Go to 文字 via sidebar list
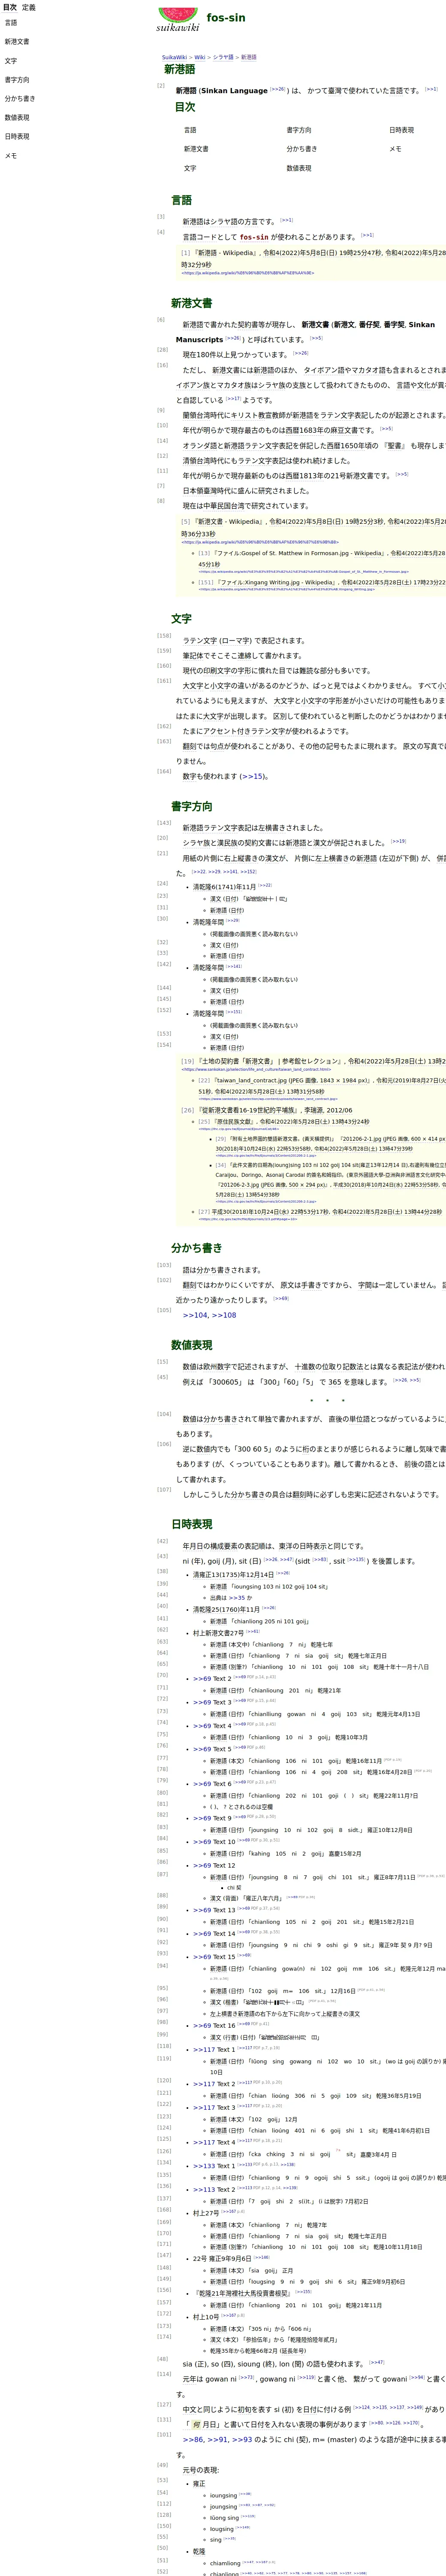This screenshot has height=2576, width=446. [11, 61]
